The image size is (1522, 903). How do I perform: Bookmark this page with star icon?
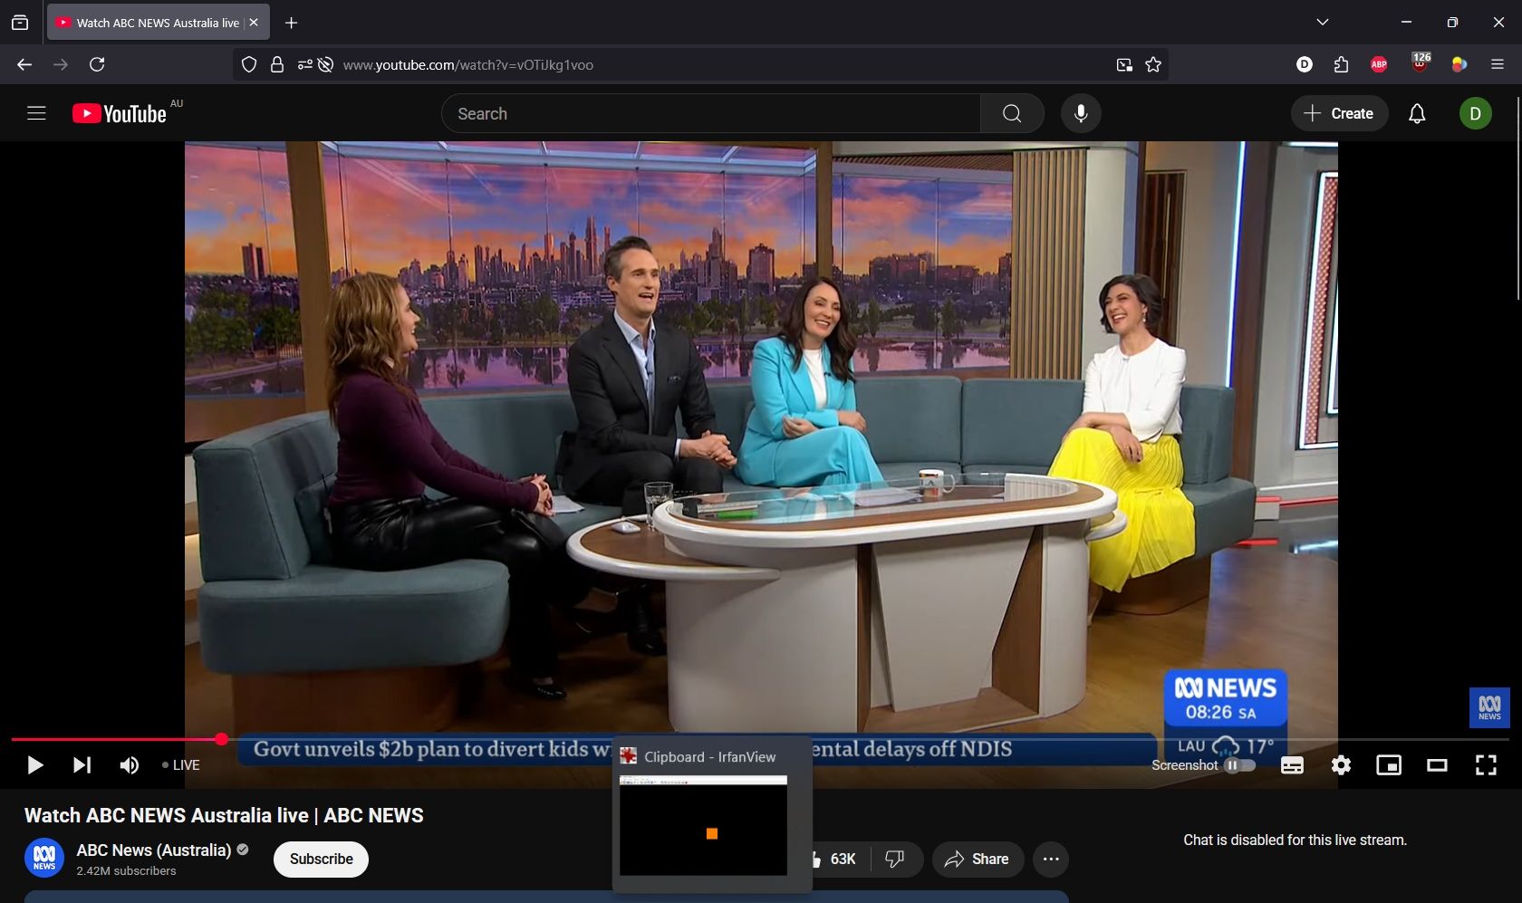[x=1153, y=64]
